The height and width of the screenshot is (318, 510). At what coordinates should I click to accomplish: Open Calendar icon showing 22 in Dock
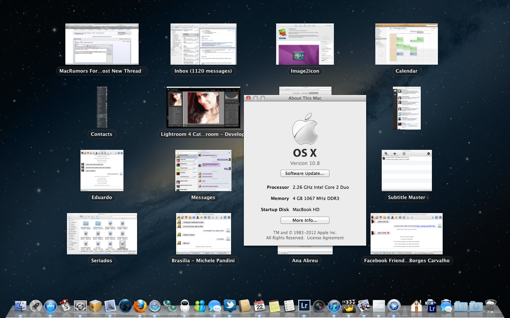pos(260,306)
